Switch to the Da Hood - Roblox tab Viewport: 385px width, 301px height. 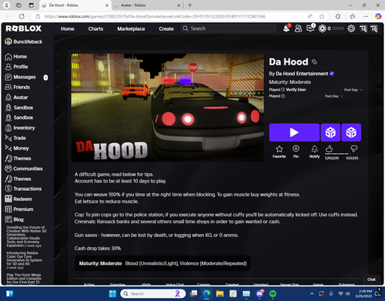[75, 5]
